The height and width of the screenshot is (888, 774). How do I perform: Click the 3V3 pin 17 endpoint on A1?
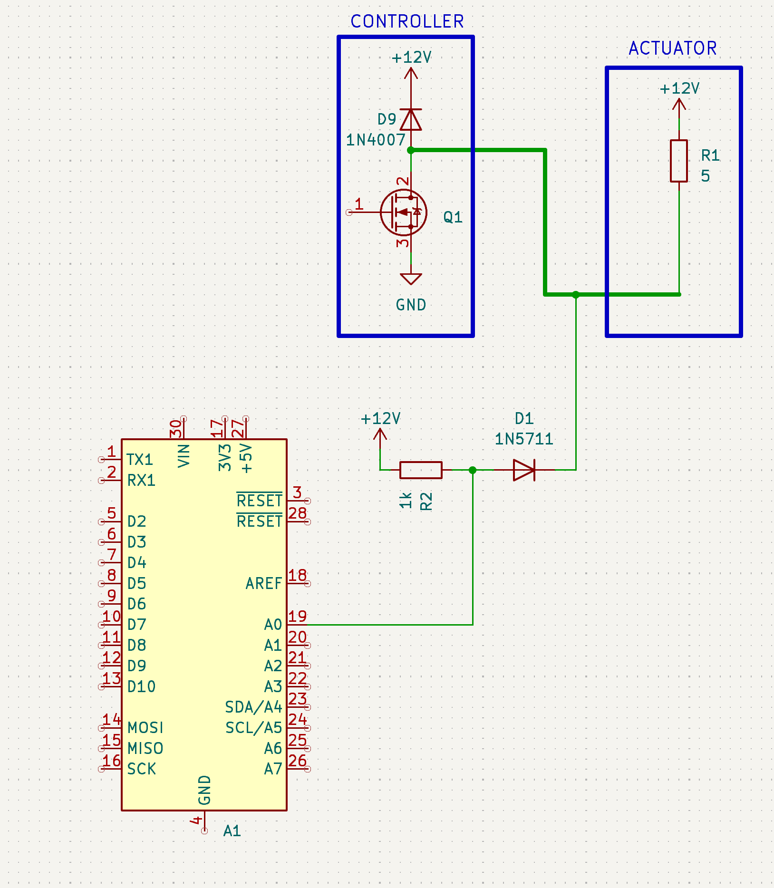point(225,419)
